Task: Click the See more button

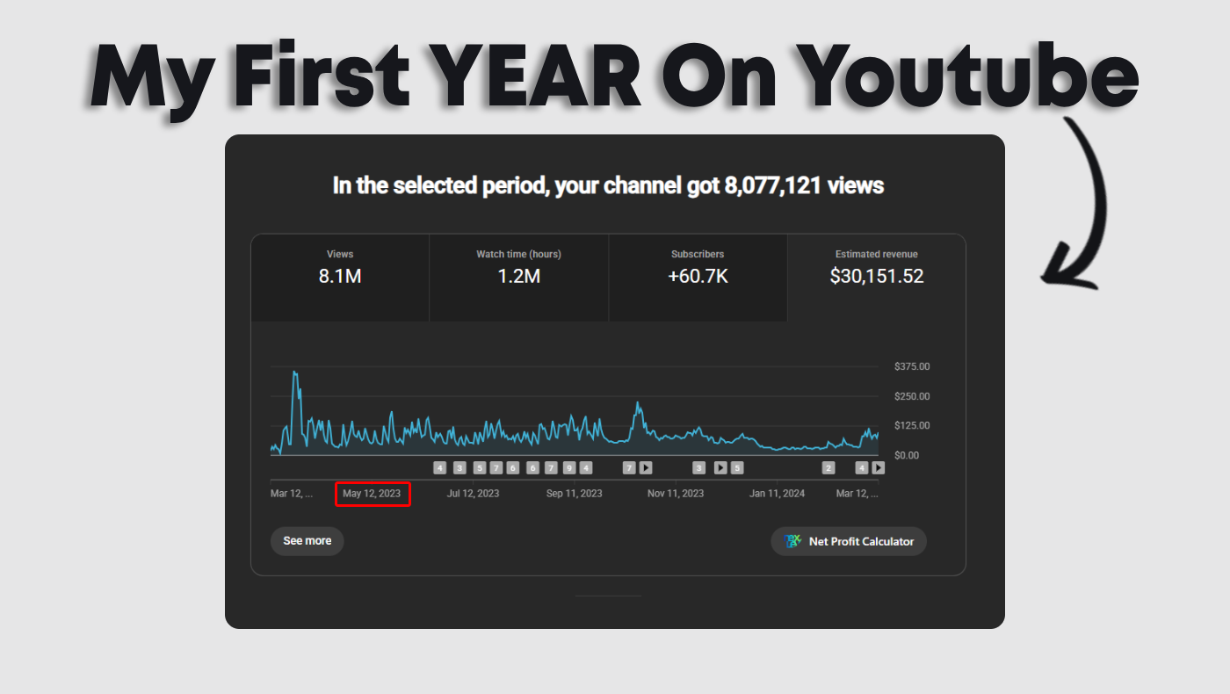Action: pos(307,541)
